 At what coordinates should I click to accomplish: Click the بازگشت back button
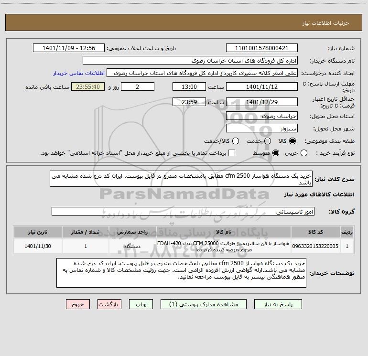click(109, 304)
